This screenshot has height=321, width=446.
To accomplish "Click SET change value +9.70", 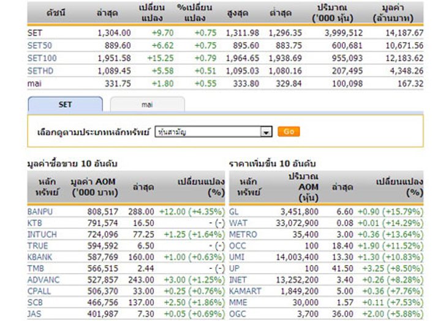I will [163, 33].
